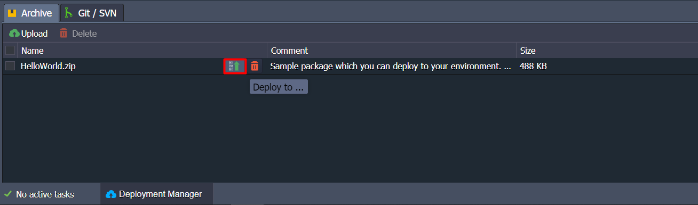Image resolution: width=698 pixels, height=205 pixels.
Task: Toggle the select-all checkbox in table header
Action: [x=10, y=51]
